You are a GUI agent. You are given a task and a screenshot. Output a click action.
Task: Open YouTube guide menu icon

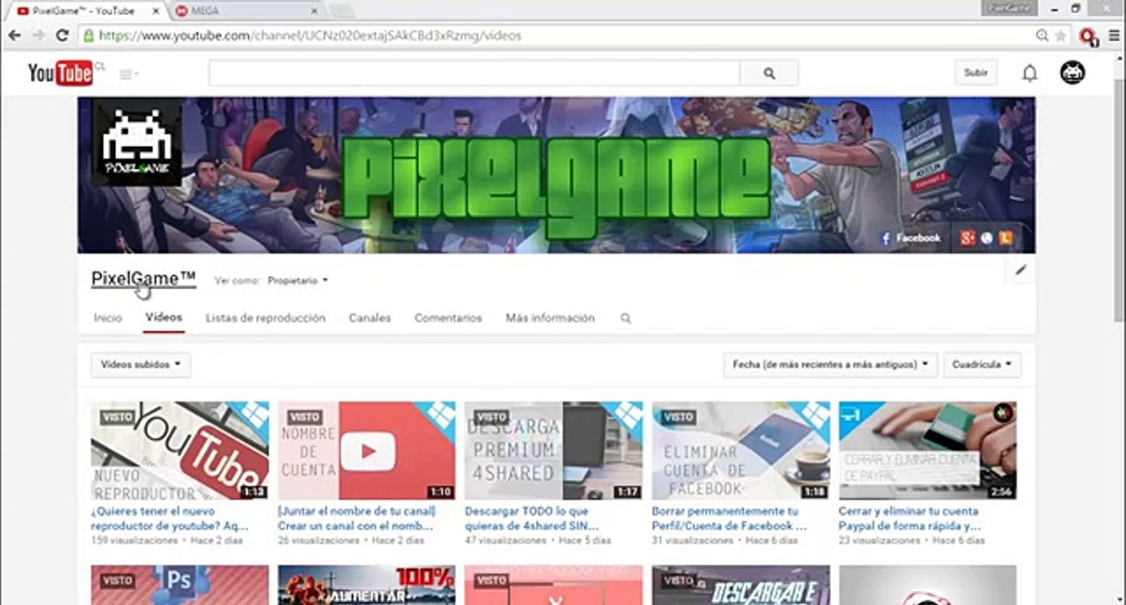128,74
